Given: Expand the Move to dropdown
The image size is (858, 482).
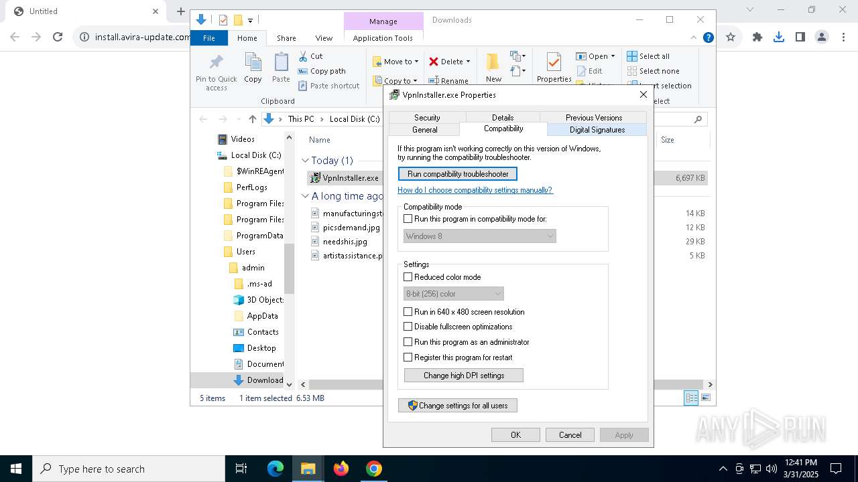Looking at the screenshot, I should pos(416,62).
